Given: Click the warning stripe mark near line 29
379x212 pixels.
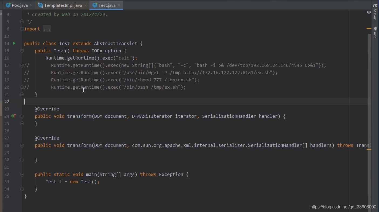Looking at the screenshot, I should click(369, 149).
